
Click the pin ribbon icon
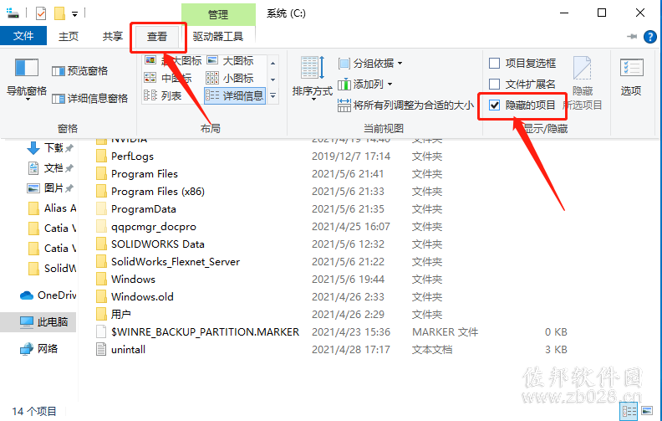[x=632, y=37]
